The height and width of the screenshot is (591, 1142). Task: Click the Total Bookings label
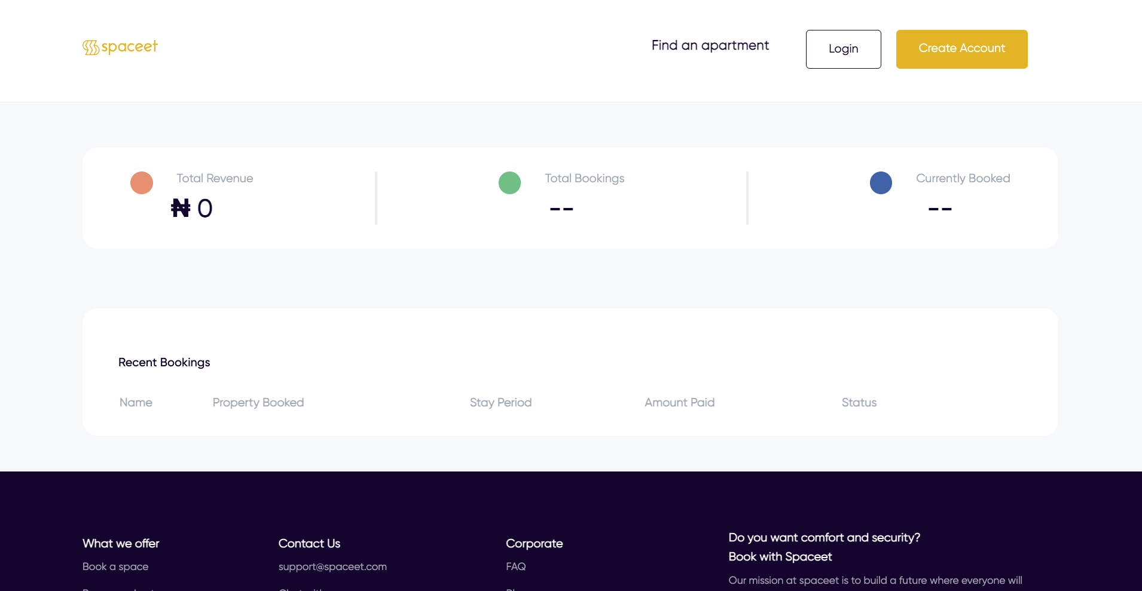pyautogui.click(x=585, y=178)
